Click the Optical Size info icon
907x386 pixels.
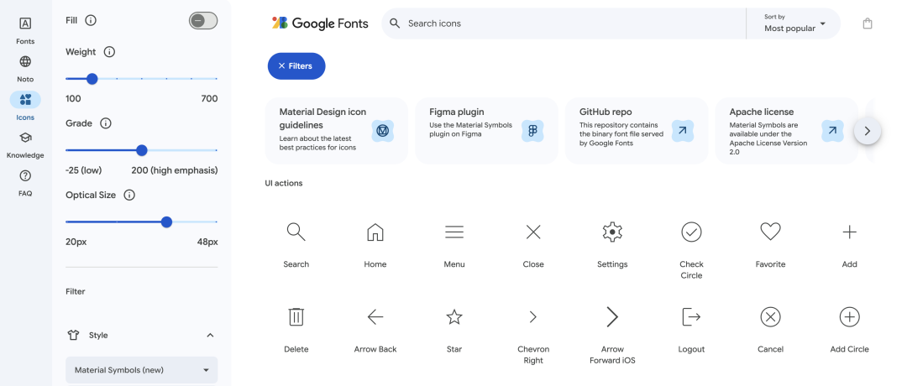pyautogui.click(x=129, y=196)
